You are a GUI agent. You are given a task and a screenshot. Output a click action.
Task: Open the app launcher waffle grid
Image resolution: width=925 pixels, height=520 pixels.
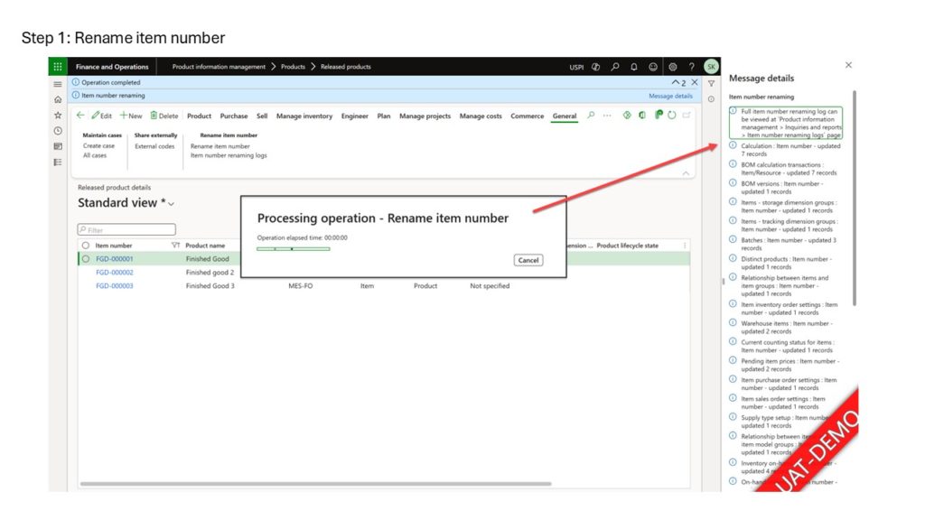[58, 67]
